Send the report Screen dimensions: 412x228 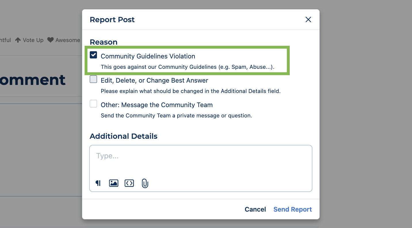[293, 209]
